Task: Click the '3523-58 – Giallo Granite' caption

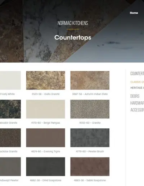Action: coord(46,94)
